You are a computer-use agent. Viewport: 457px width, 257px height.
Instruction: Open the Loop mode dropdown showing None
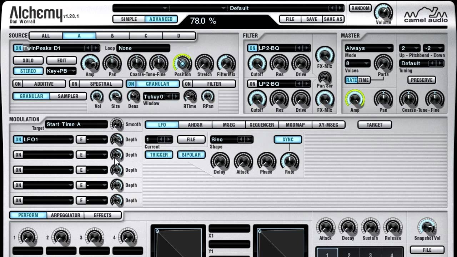143,48
